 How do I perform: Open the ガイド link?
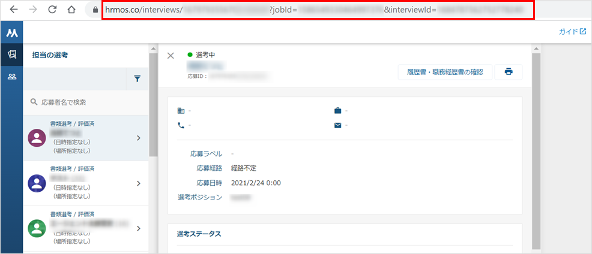pyautogui.click(x=573, y=32)
